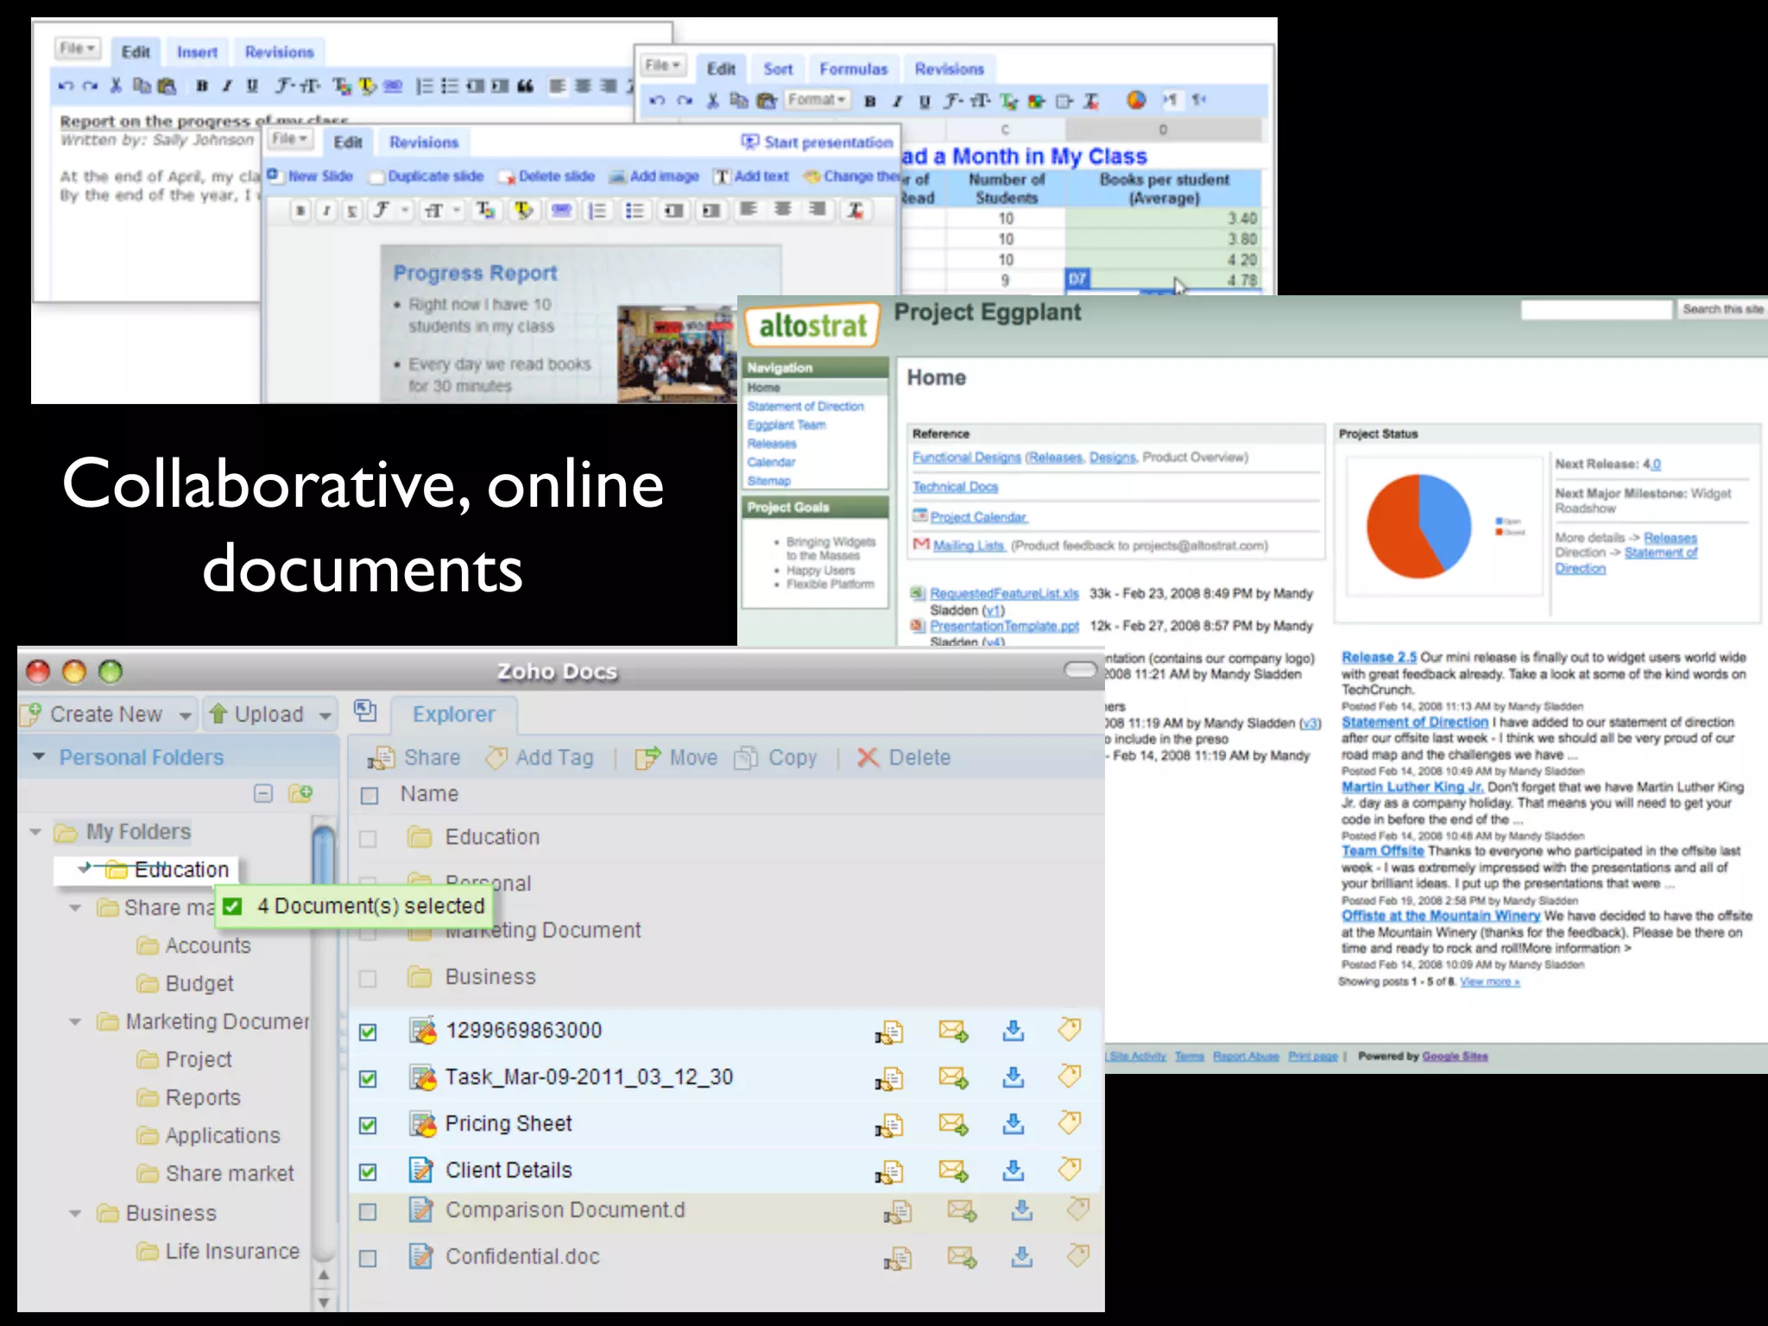Click Delete slide in presentation toolbar
This screenshot has height=1326, width=1768.
click(546, 176)
